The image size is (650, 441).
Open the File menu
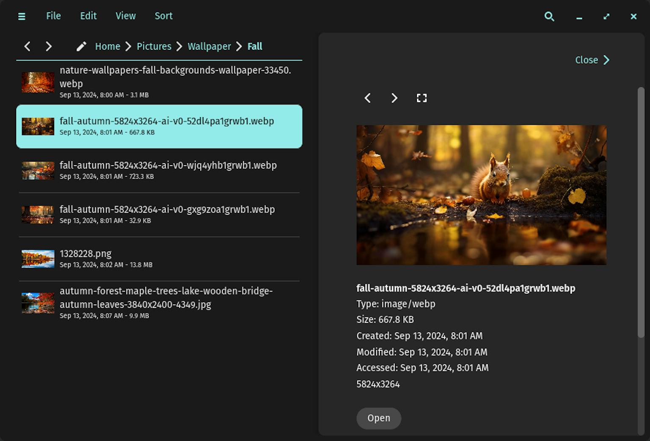click(x=53, y=16)
